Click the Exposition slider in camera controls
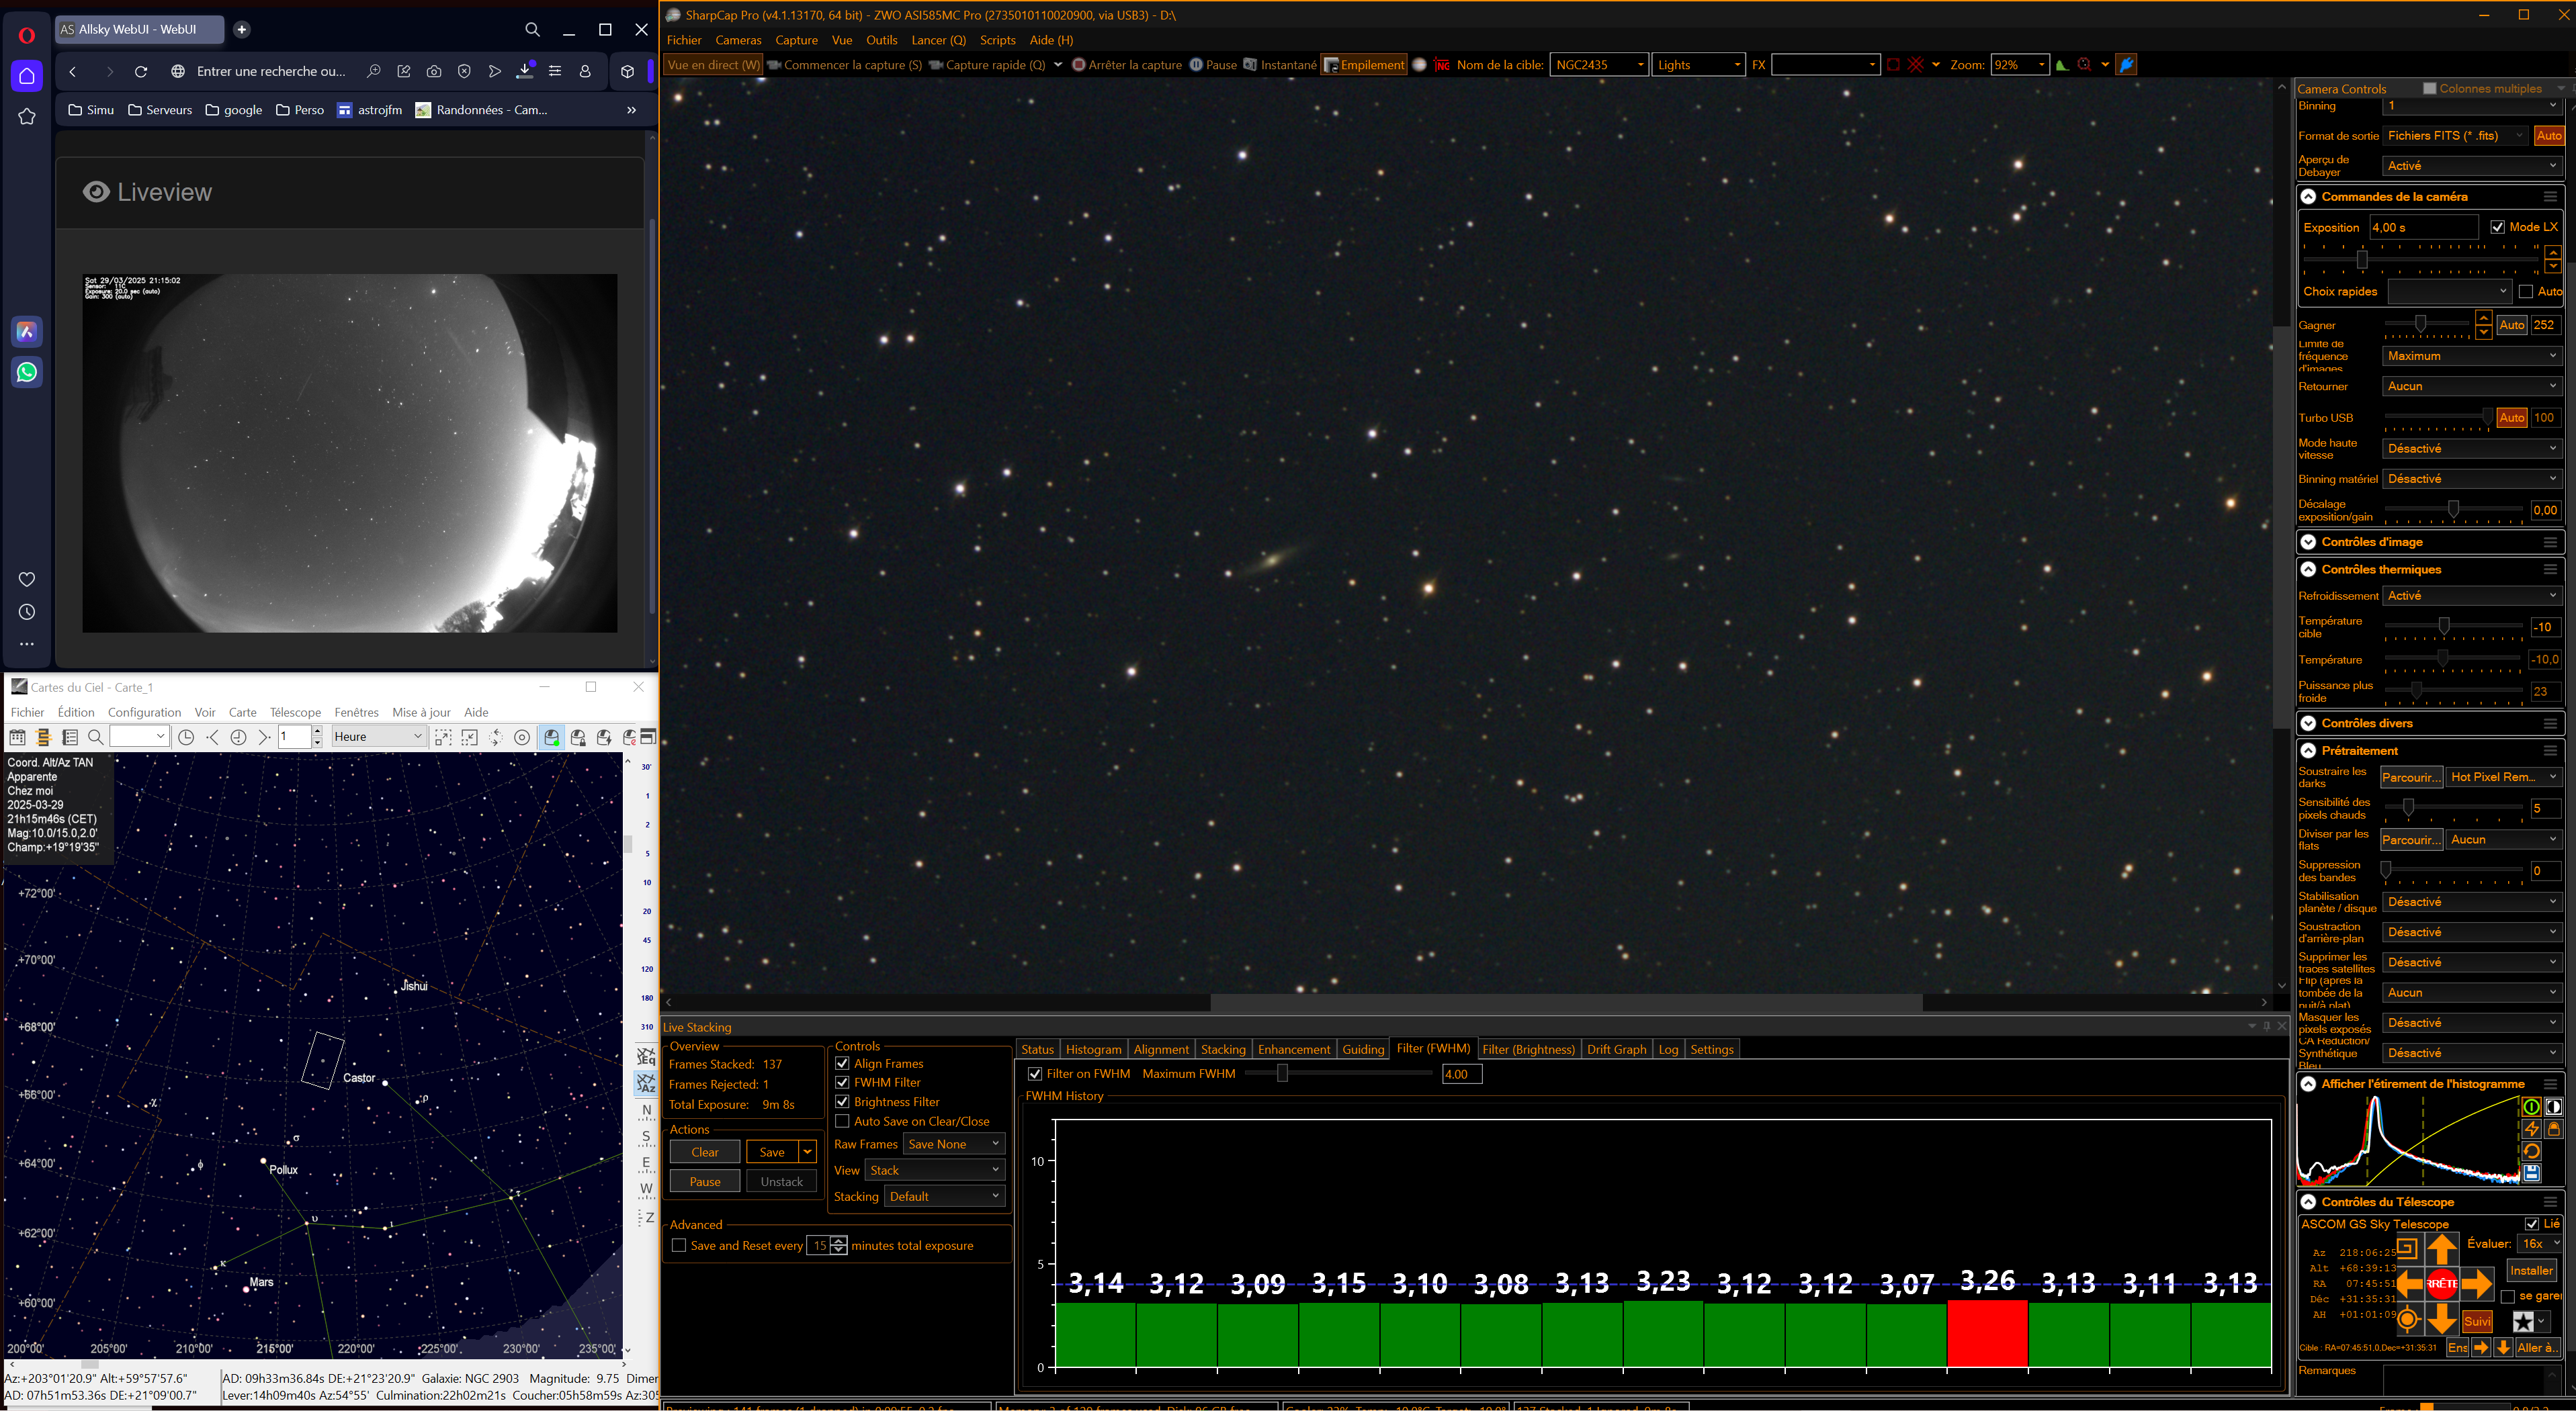Image resolution: width=2576 pixels, height=1411 pixels. pos(2422,260)
